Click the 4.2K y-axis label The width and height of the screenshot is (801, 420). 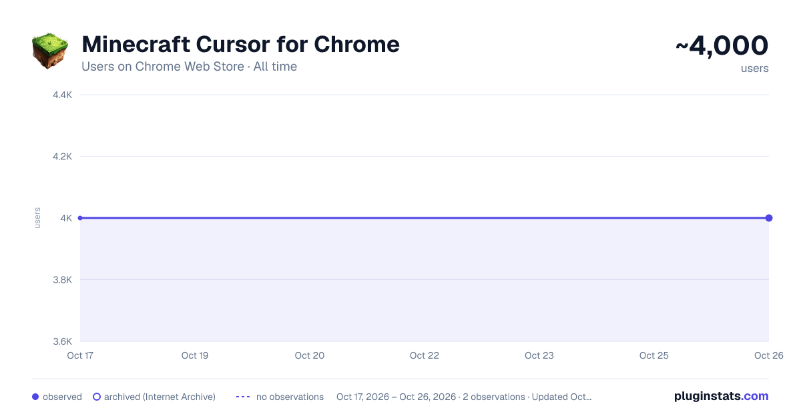pos(62,157)
